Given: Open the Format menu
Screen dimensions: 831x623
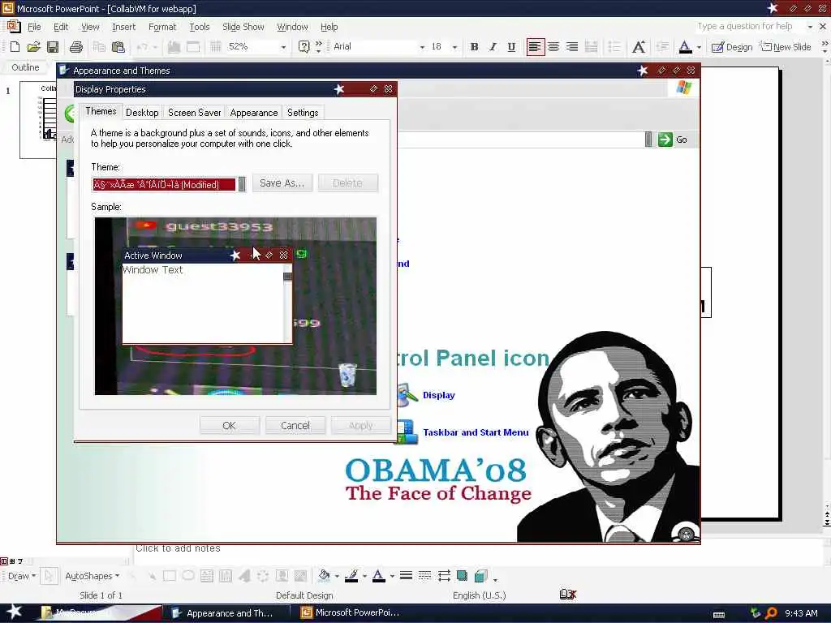Looking at the screenshot, I should click(x=162, y=27).
